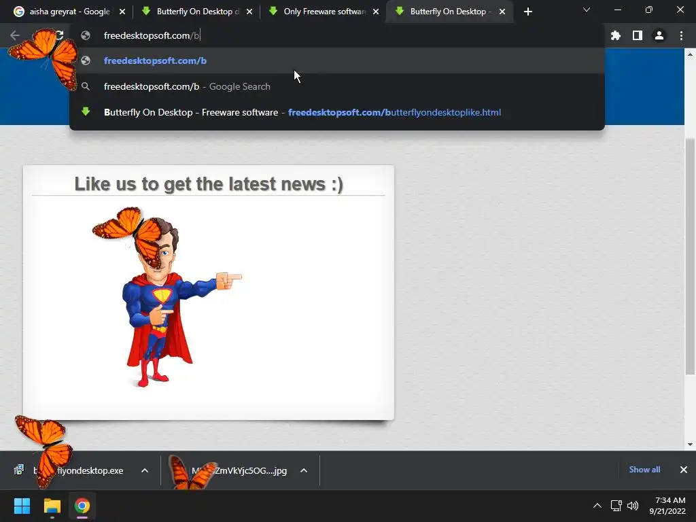The width and height of the screenshot is (696, 522).
Task: Open the Chrome three-dot menu
Action: tap(681, 35)
